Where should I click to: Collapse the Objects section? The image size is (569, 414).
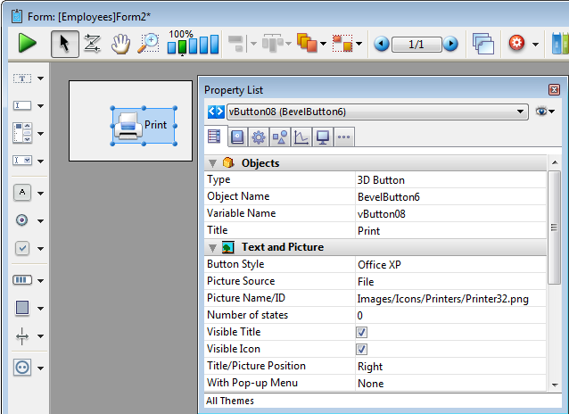click(212, 163)
